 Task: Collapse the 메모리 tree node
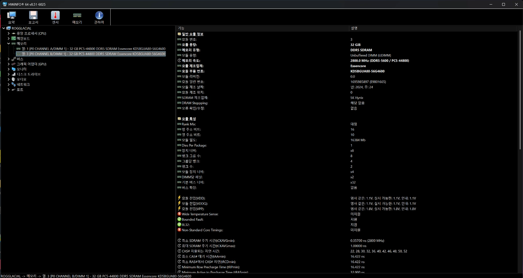click(x=9, y=44)
